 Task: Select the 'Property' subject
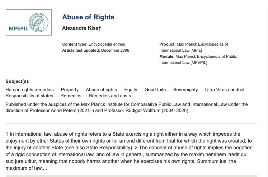[x=71, y=90]
